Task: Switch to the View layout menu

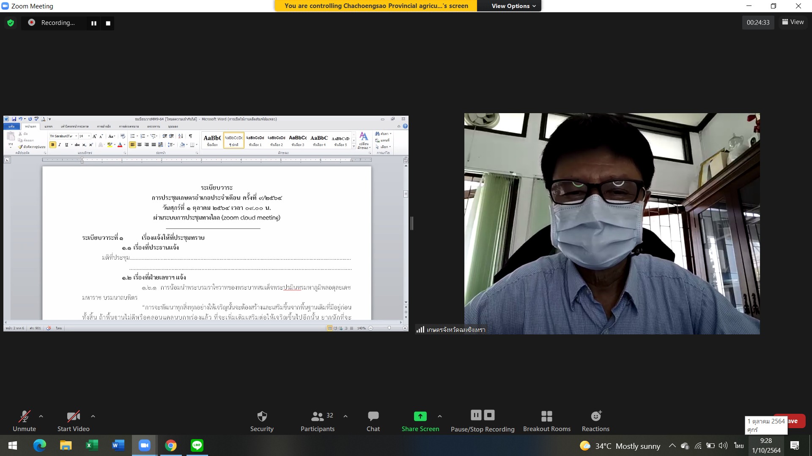Action: (793, 22)
